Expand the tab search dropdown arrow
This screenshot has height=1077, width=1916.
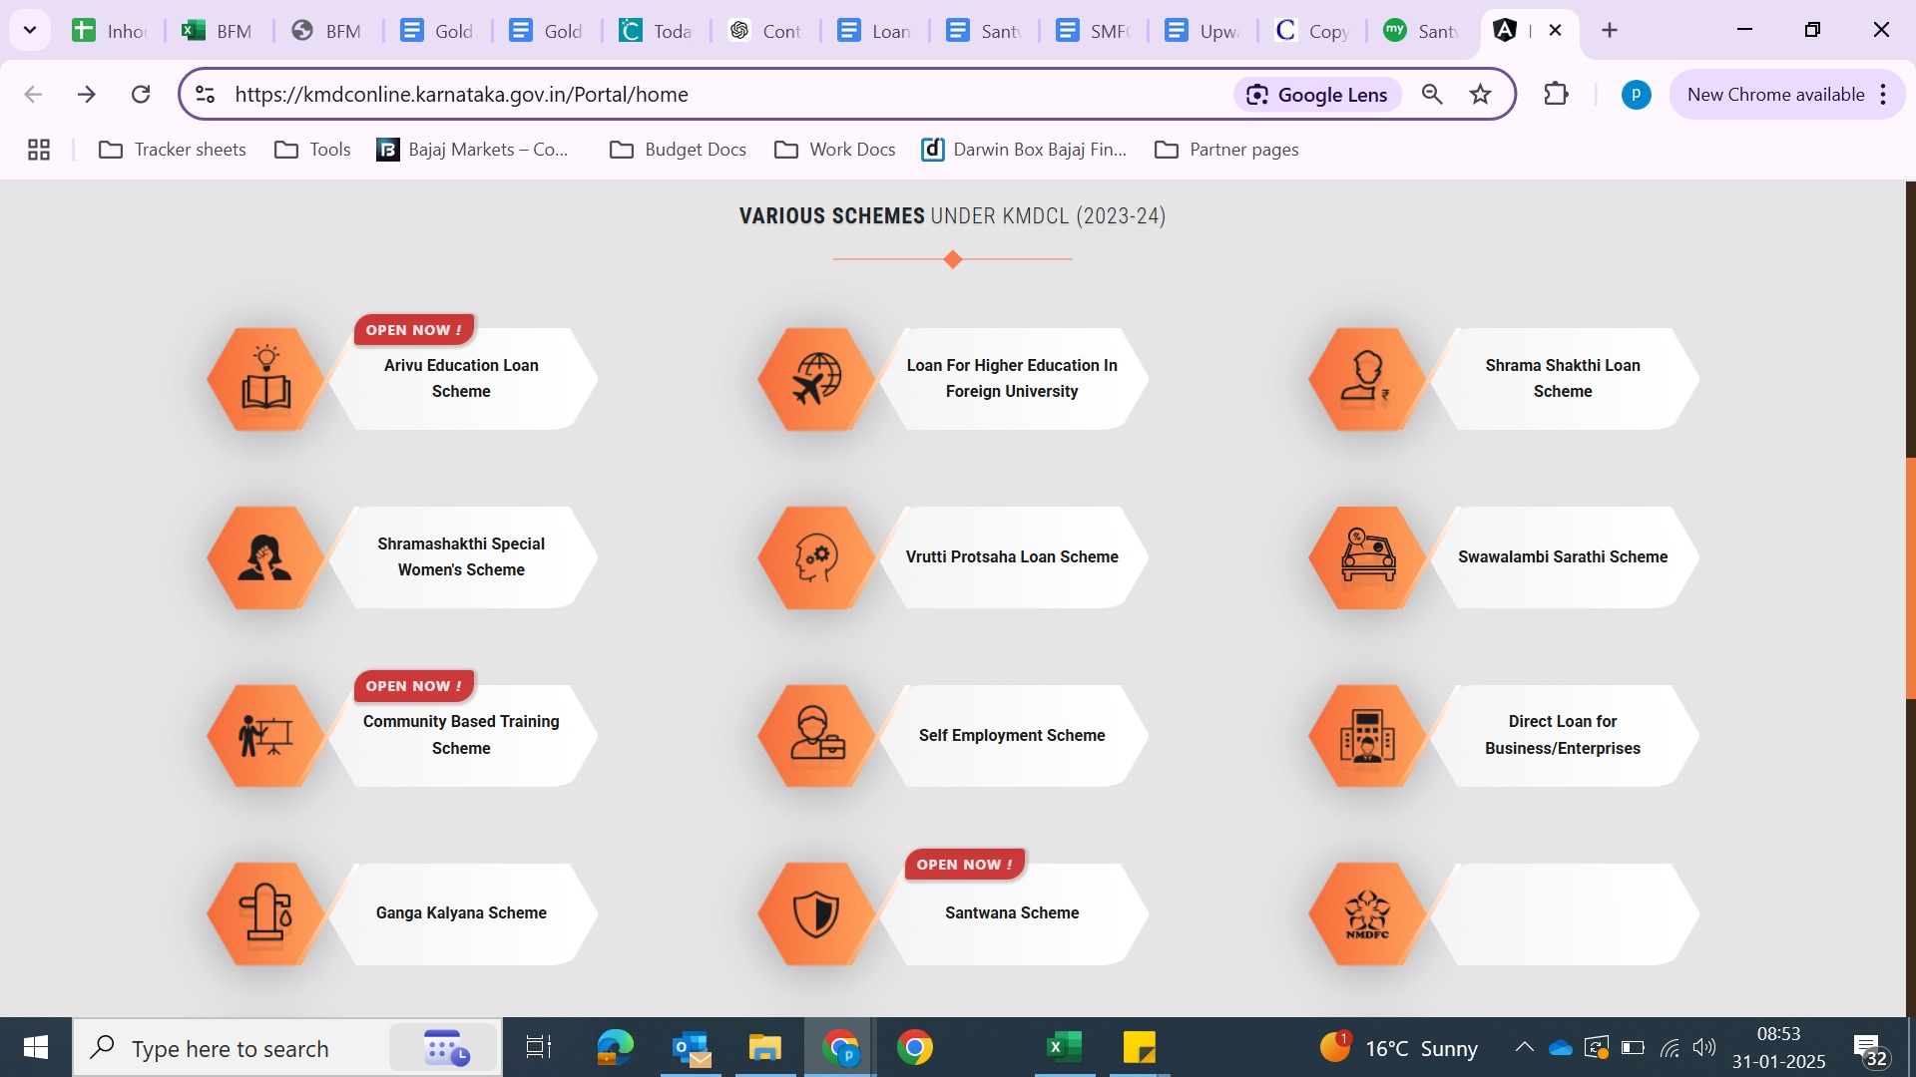click(30, 30)
